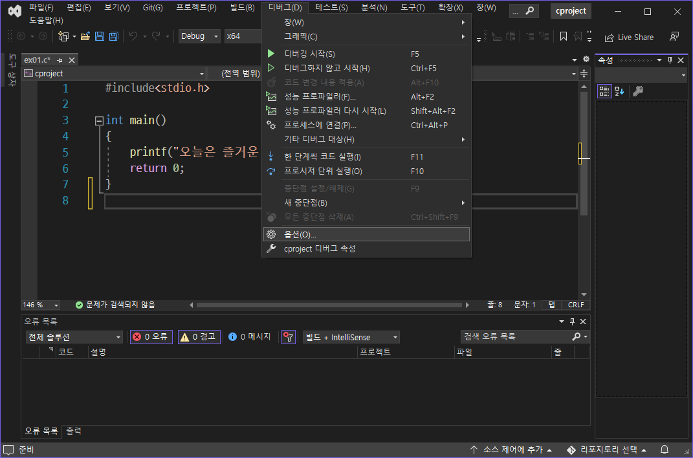Click the no issues found status indicator
The width and height of the screenshot is (693, 458).
point(115,305)
